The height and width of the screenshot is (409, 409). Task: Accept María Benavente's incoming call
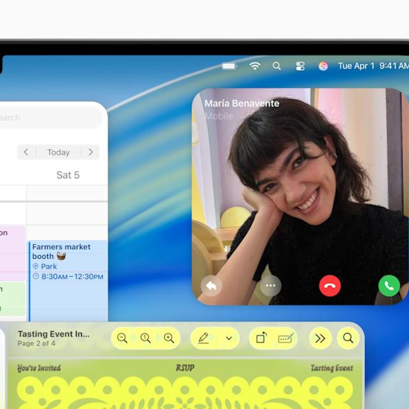point(389,286)
